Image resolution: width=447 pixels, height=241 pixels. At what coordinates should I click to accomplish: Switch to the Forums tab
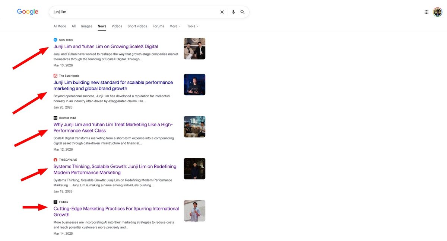158,26
